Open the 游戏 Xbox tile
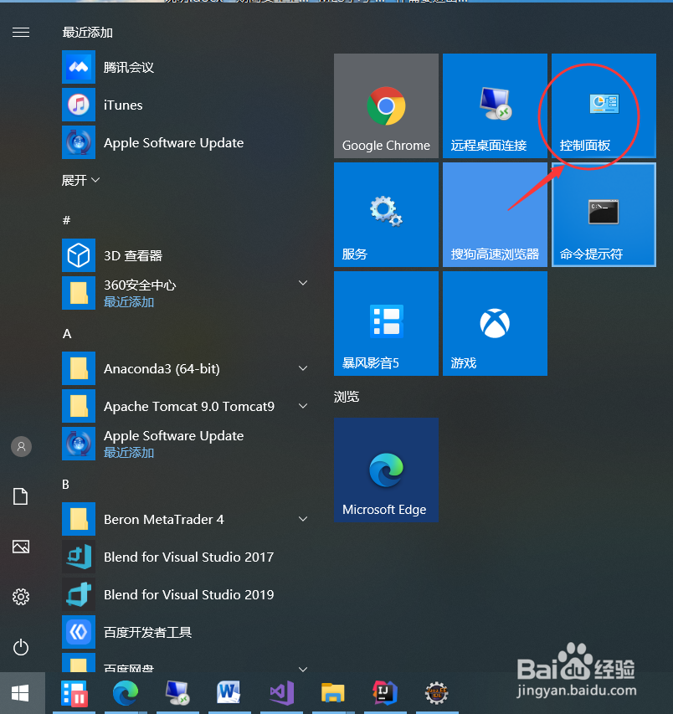Image resolution: width=673 pixels, height=714 pixels. pos(495,324)
